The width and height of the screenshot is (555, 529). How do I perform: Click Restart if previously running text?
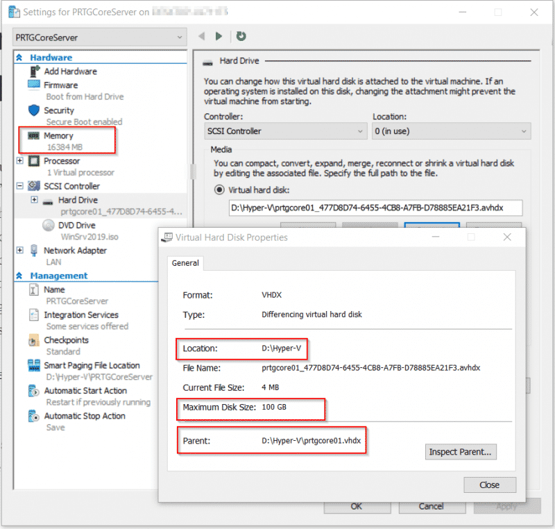pos(99,402)
